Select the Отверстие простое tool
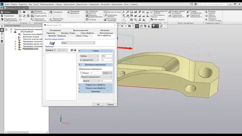 (x=92, y=12)
